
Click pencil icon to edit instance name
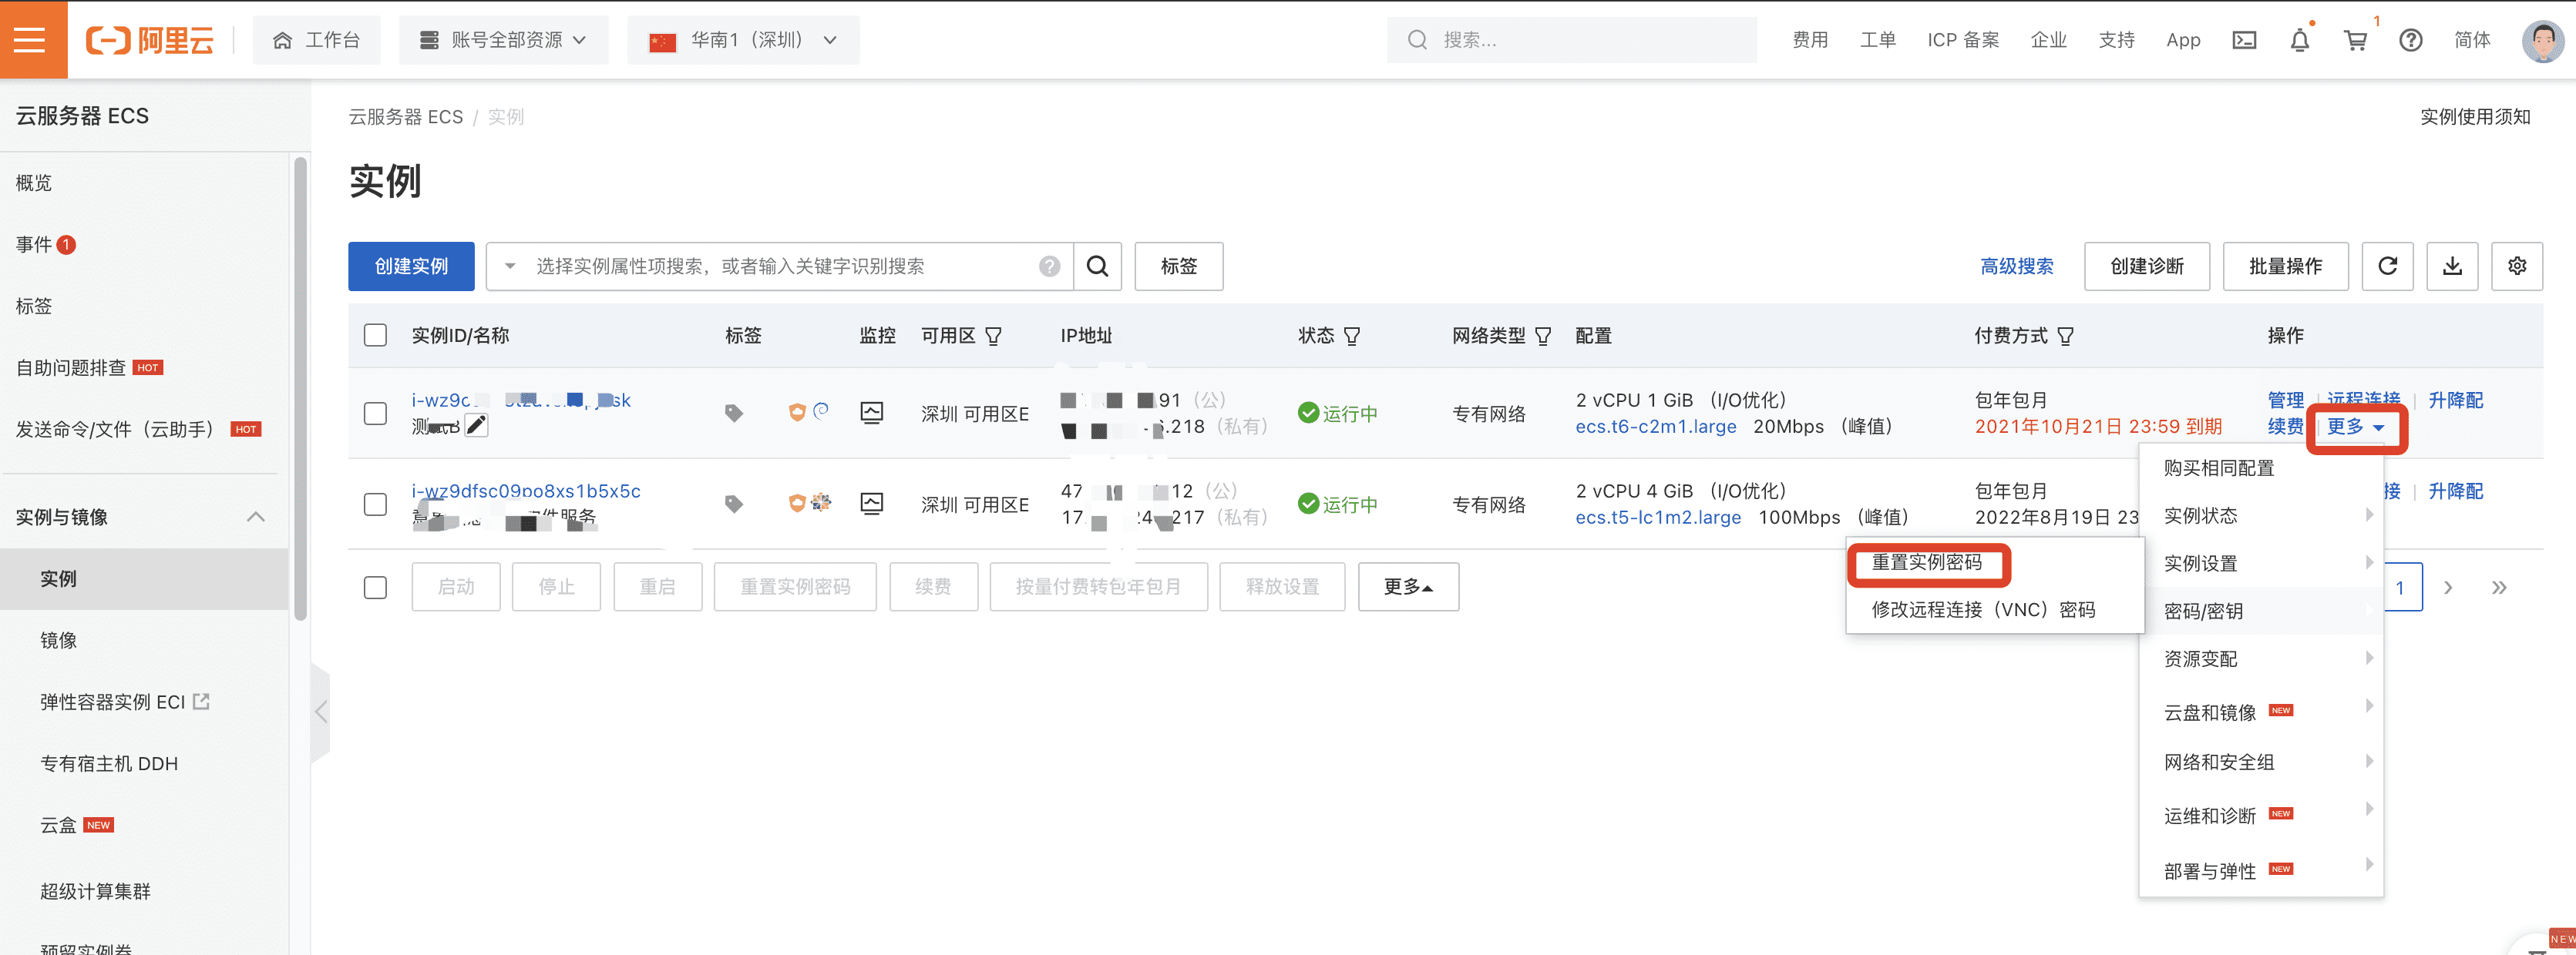(x=477, y=426)
